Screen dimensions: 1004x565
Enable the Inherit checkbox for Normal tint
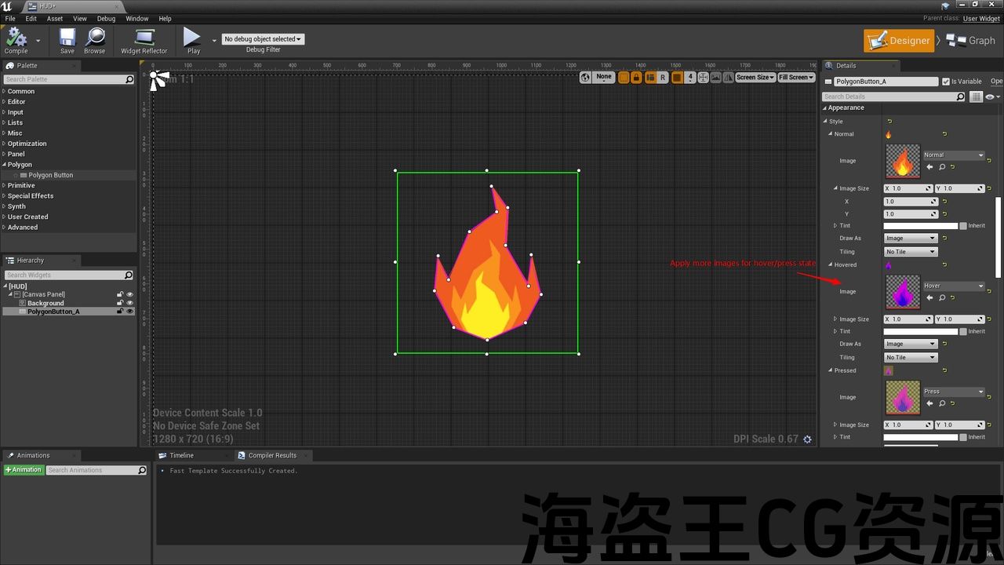coord(963,226)
